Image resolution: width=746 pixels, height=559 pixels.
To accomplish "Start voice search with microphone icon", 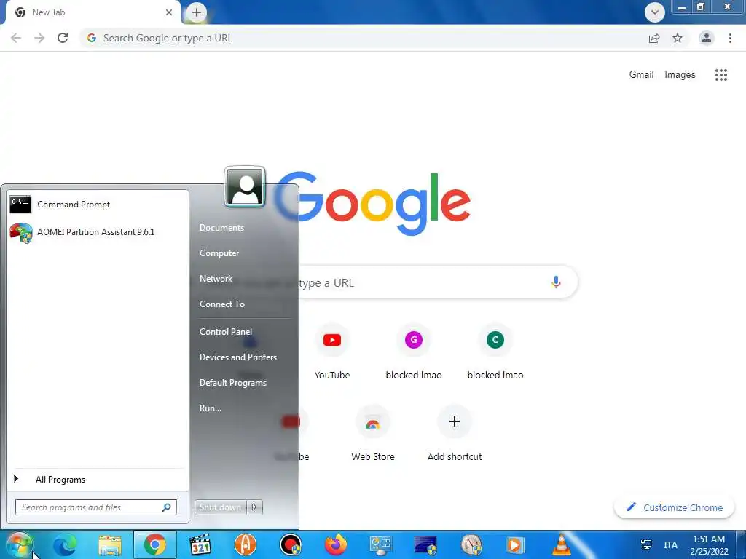I will coord(556,282).
